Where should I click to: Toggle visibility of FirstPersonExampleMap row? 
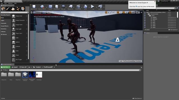coord(145,12)
